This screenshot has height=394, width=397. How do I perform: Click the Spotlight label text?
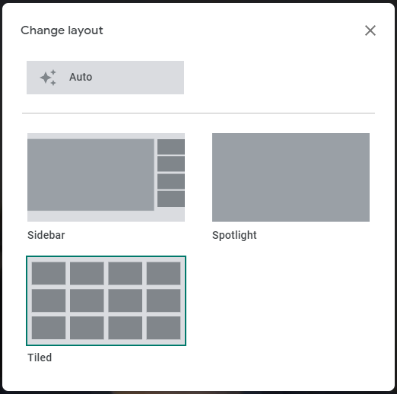click(234, 235)
